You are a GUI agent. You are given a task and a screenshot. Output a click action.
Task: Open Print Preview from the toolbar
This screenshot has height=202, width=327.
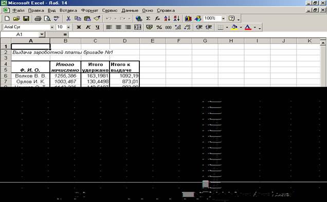pyautogui.click(x=47, y=18)
